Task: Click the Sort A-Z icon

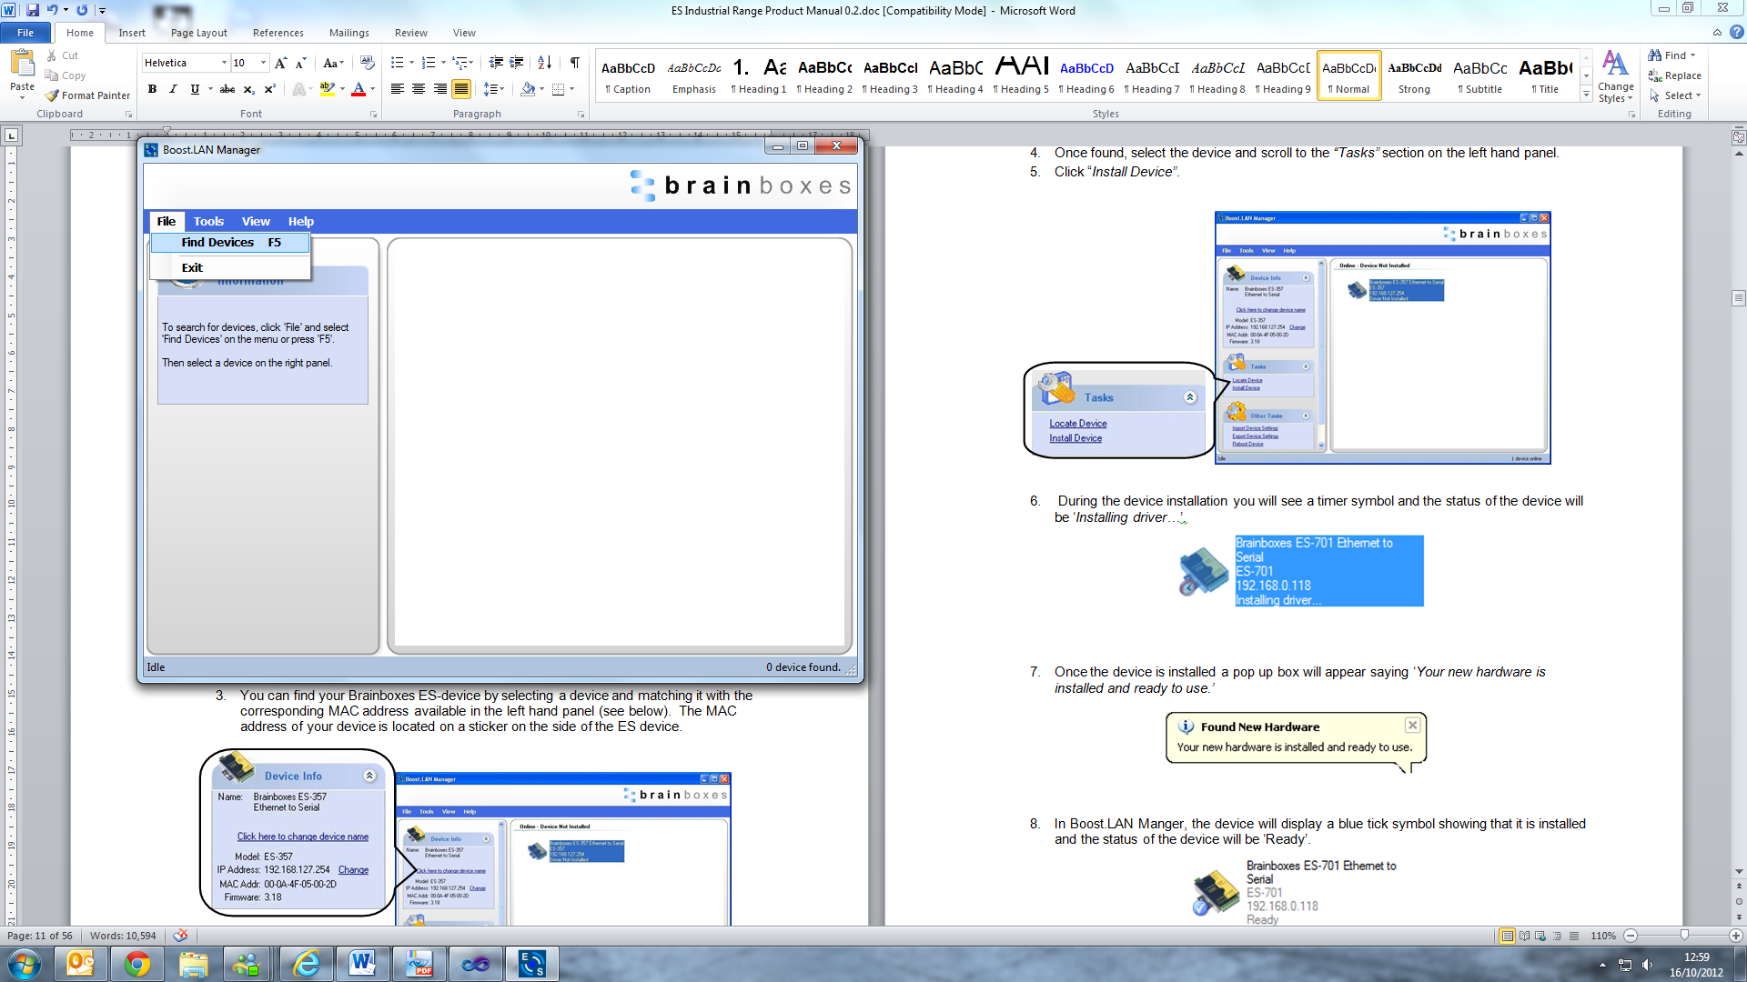Action: click(x=544, y=63)
